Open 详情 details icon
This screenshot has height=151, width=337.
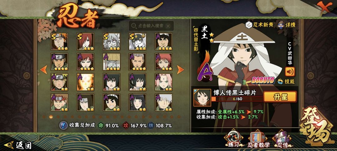click(x=287, y=25)
